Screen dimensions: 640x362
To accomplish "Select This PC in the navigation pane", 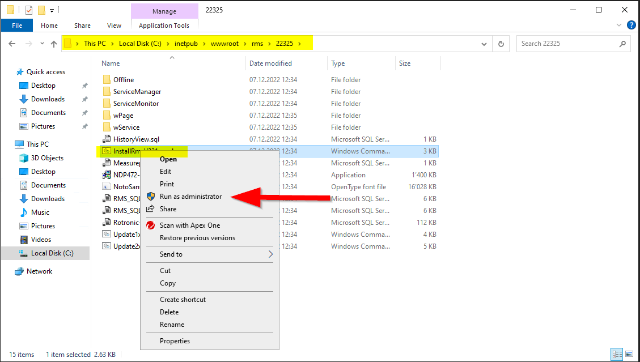I will [x=37, y=144].
